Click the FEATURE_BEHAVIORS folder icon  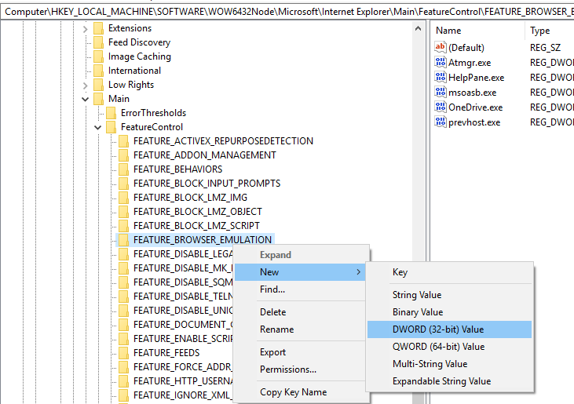coord(123,169)
